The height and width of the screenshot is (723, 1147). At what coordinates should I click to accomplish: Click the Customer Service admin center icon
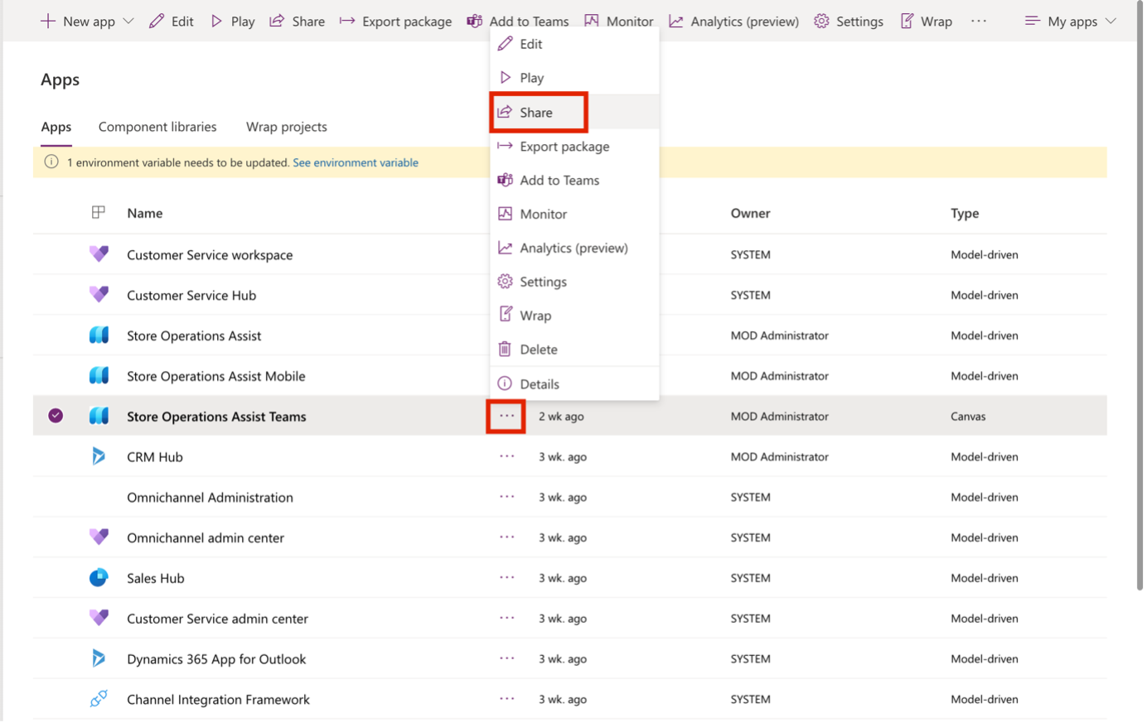tap(99, 619)
